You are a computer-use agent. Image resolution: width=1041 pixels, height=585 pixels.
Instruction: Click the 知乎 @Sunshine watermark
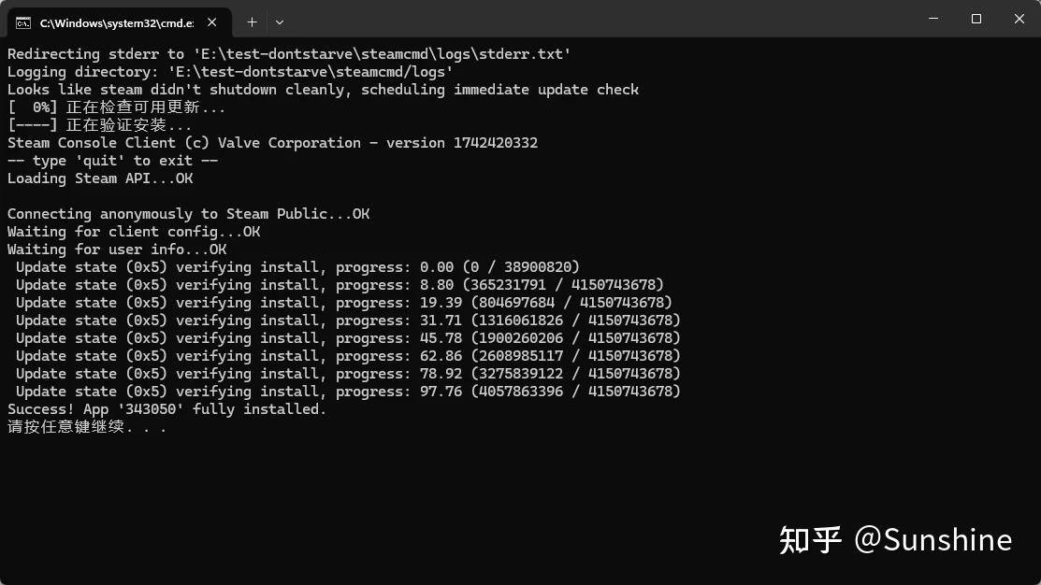[x=896, y=540]
